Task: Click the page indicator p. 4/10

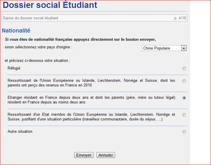Action: tap(180, 18)
